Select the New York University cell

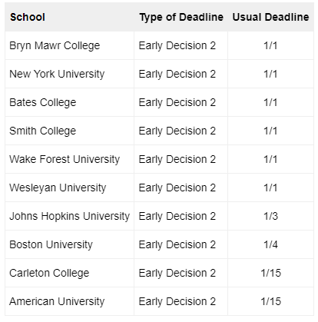(69, 74)
